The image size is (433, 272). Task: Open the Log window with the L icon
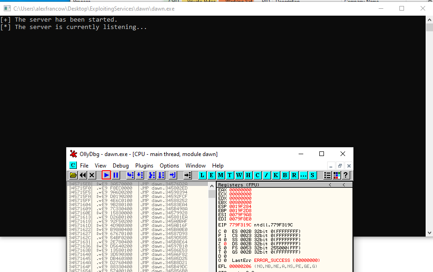coord(202,175)
